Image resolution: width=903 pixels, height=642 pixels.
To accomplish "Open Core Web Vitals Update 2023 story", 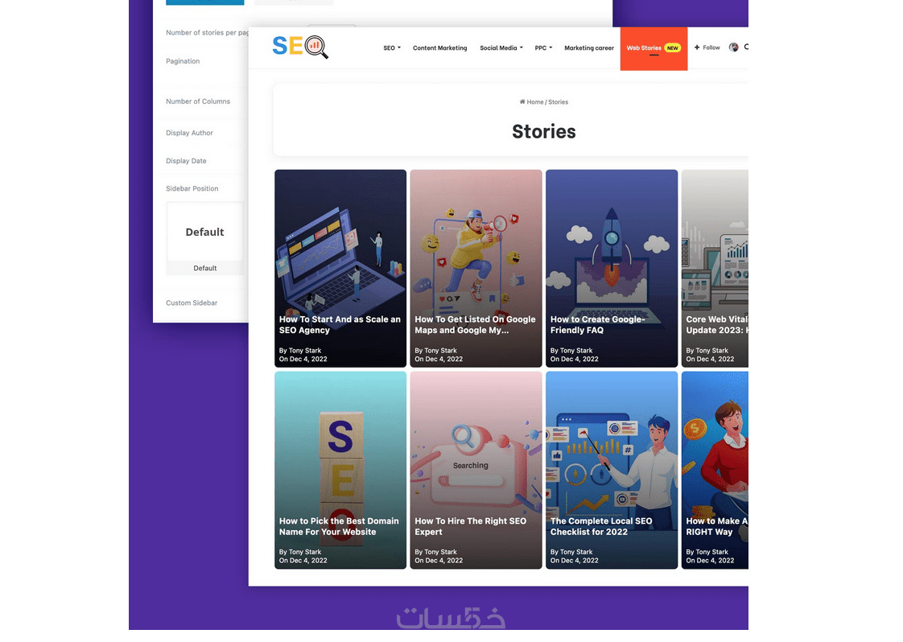I will coord(715,269).
